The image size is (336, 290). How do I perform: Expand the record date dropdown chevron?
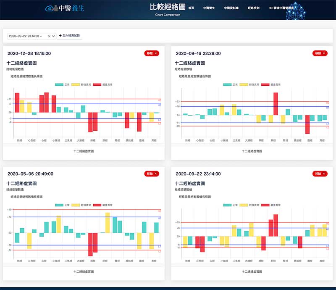click(54, 36)
